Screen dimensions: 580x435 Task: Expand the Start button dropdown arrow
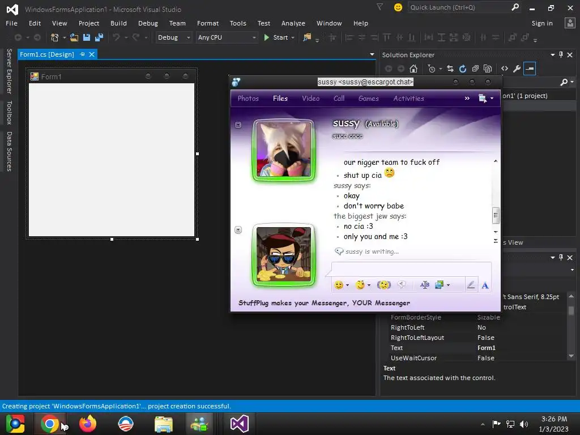pos(293,38)
